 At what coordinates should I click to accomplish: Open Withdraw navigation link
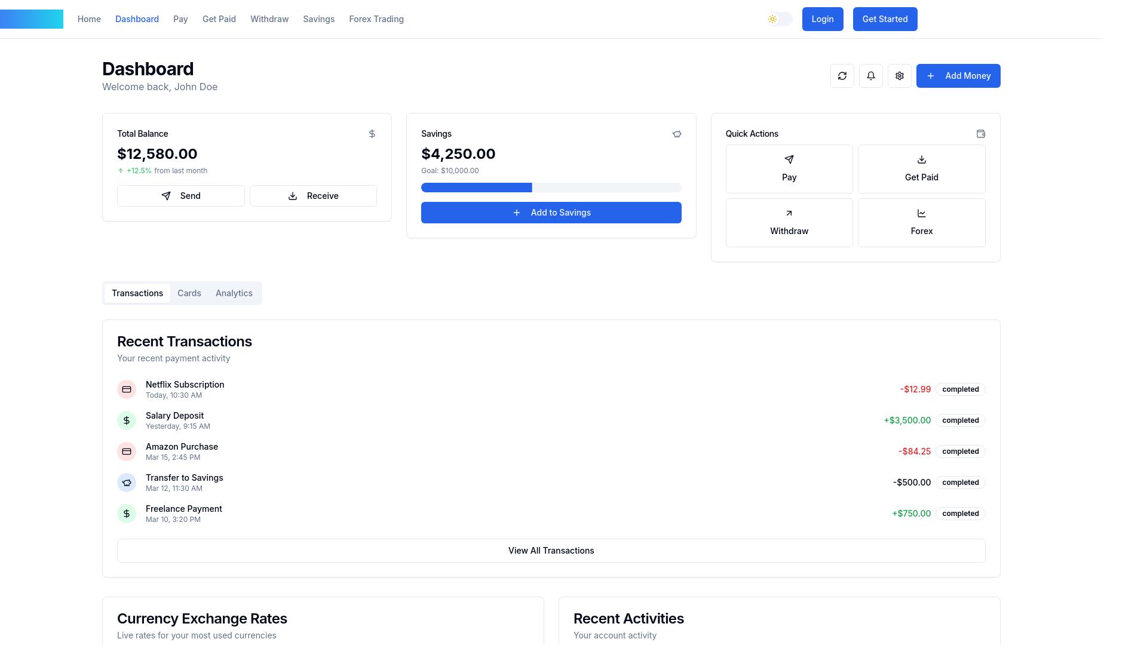tap(269, 19)
